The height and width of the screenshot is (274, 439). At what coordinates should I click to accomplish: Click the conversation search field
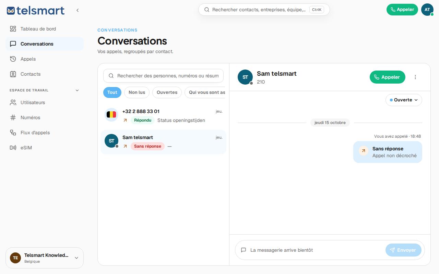point(163,76)
